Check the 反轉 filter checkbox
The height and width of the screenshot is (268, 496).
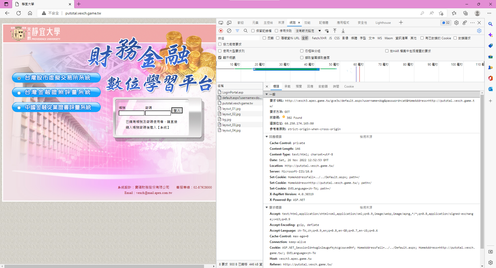pos(264,38)
